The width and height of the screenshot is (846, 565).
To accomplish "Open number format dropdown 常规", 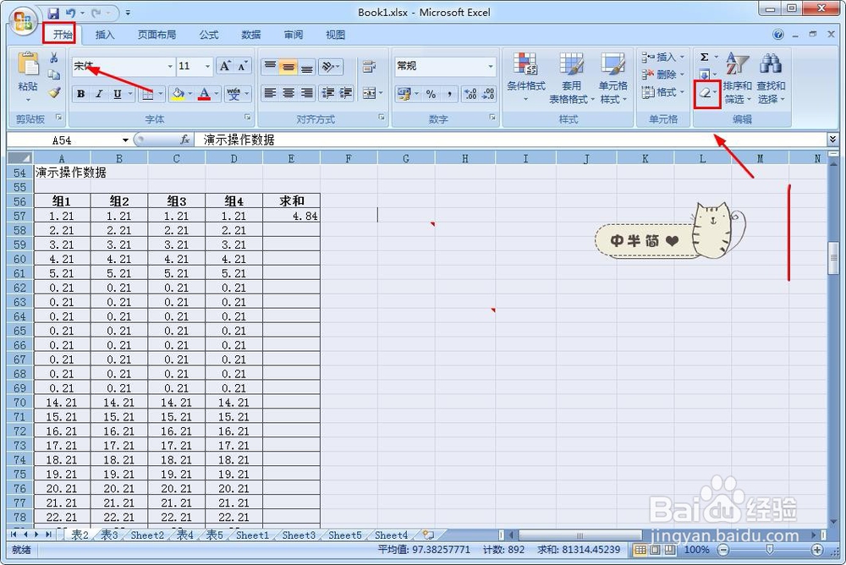I will 491,66.
